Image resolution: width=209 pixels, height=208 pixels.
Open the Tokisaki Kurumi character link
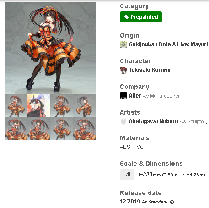150,70
